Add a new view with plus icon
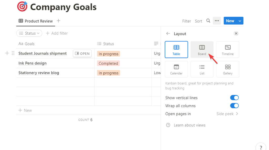 pyautogui.click(x=59, y=21)
